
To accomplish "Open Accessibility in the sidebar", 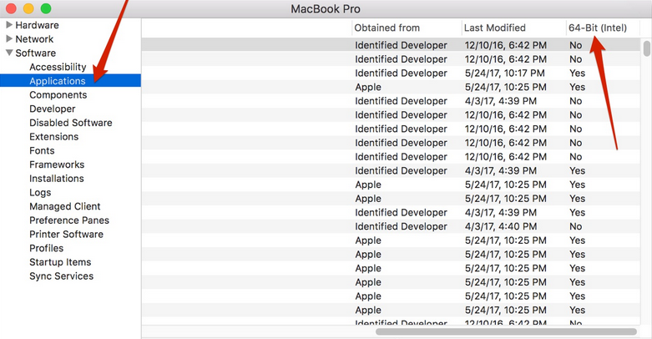I will 58,67.
